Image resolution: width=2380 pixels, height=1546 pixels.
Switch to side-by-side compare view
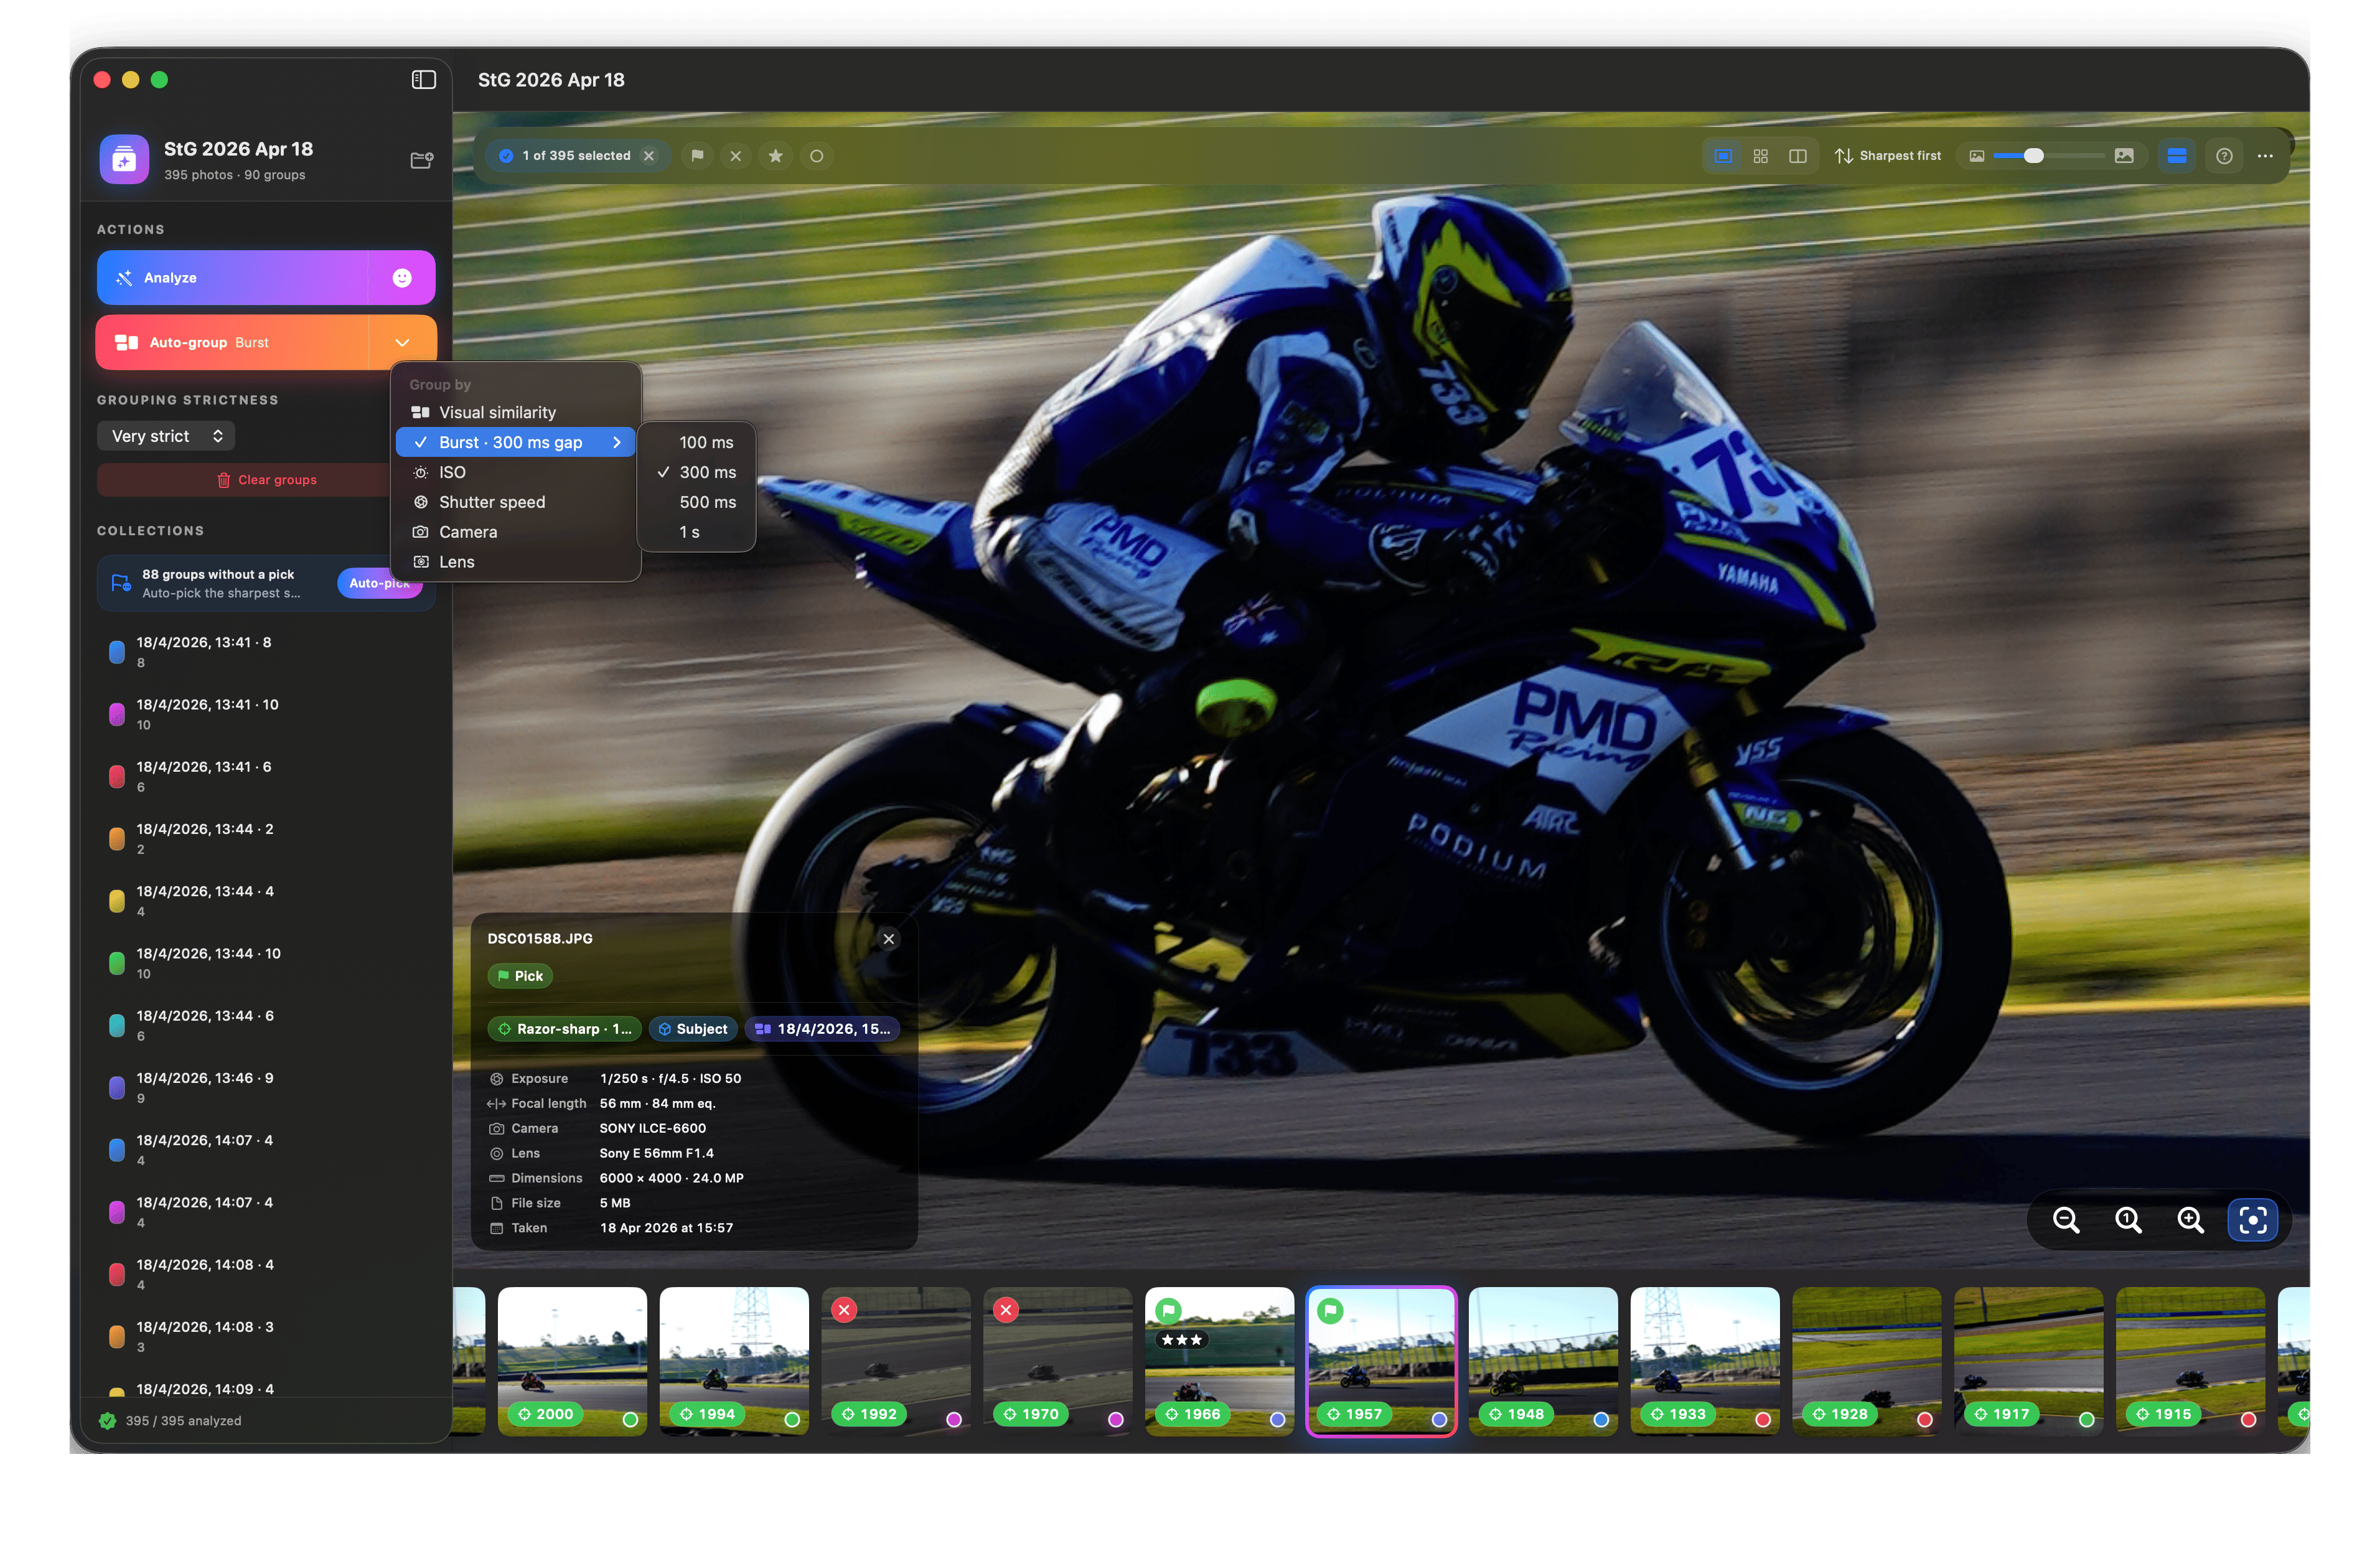point(1797,156)
